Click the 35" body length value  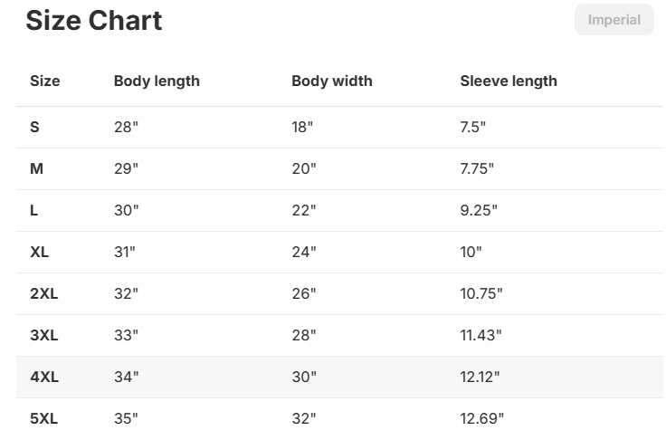126,418
